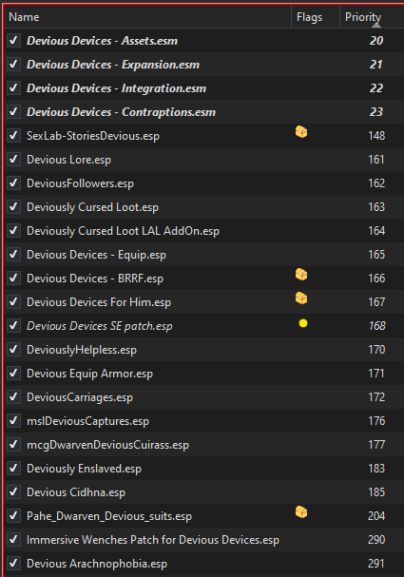Uncheck Devious Arachnophobia.esp
Viewport: 404px width, 577px height.
tap(13, 564)
